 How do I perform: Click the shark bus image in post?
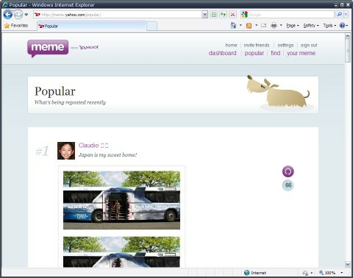pos(121,200)
